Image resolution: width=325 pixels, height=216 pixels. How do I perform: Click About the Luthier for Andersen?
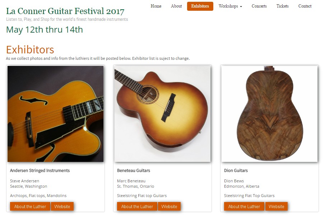(x=30, y=206)
